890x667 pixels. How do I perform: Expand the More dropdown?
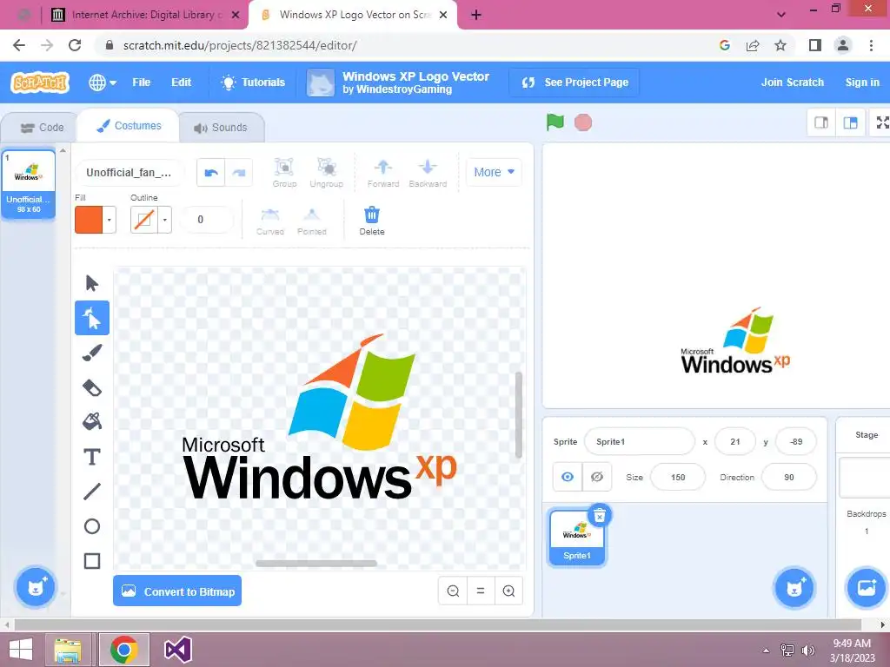point(494,172)
